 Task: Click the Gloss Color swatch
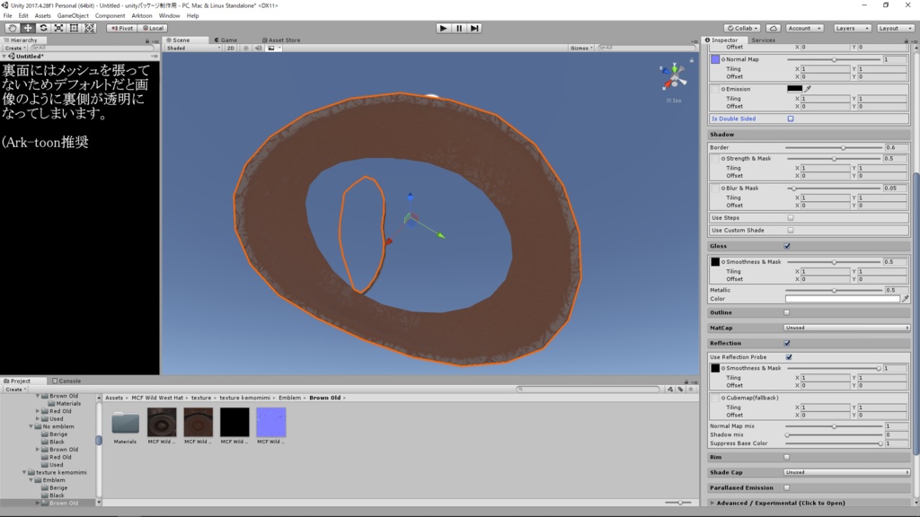pyautogui.click(x=842, y=299)
